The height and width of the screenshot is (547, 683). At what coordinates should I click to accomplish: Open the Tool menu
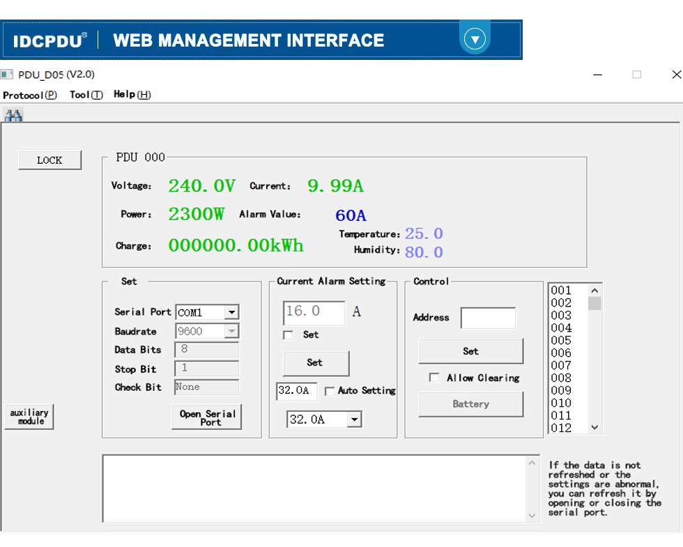(x=86, y=95)
